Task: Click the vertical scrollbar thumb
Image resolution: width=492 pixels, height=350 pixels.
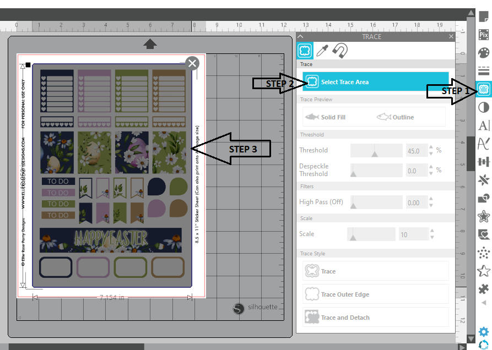Action: pos(471,154)
